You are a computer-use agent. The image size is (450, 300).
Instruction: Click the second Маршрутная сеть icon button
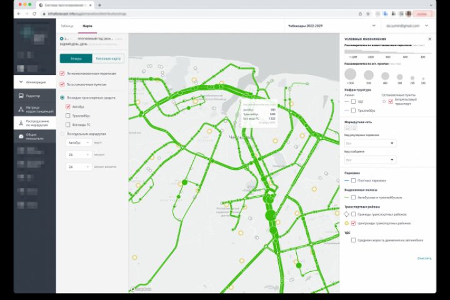[x=354, y=127]
